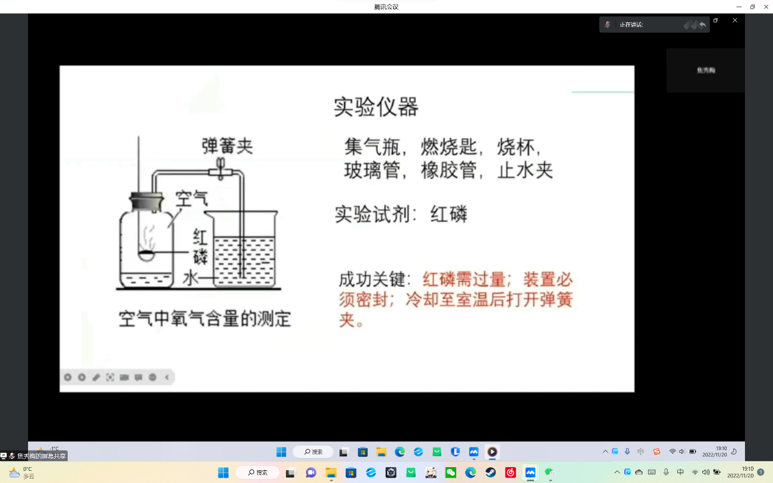Collapse the slide toolbar with left chevron
This screenshot has height=483, width=773.
point(167,378)
